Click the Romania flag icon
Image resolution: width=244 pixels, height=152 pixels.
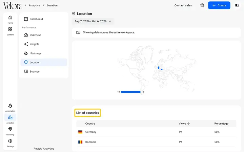click(x=80, y=142)
